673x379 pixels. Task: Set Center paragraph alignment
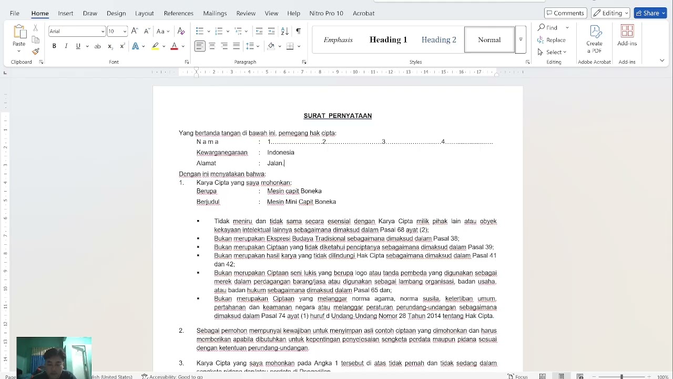(x=212, y=46)
